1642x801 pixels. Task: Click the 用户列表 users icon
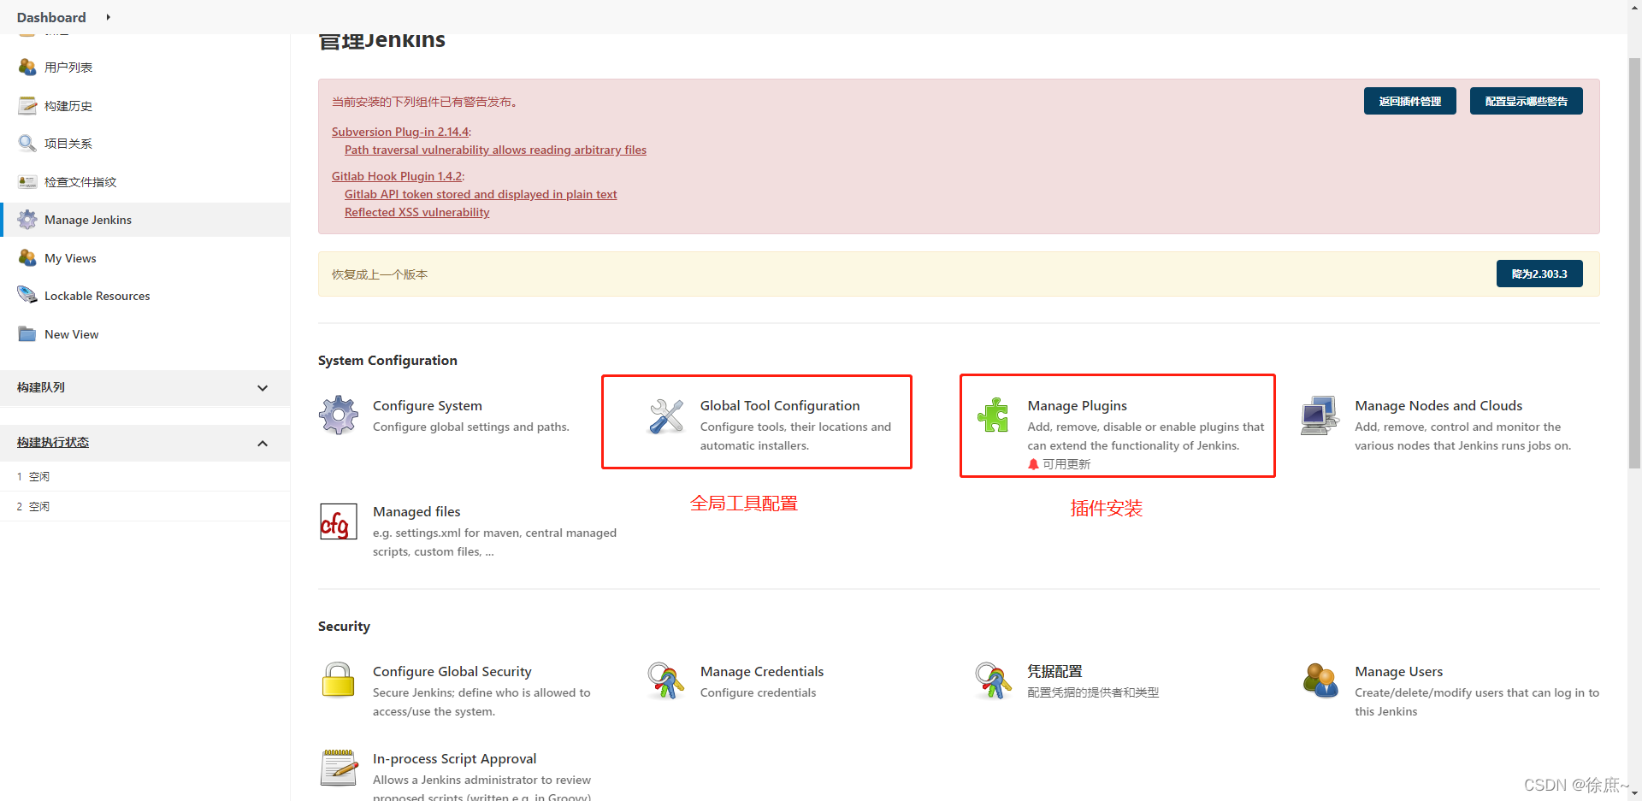[x=27, y=67]
